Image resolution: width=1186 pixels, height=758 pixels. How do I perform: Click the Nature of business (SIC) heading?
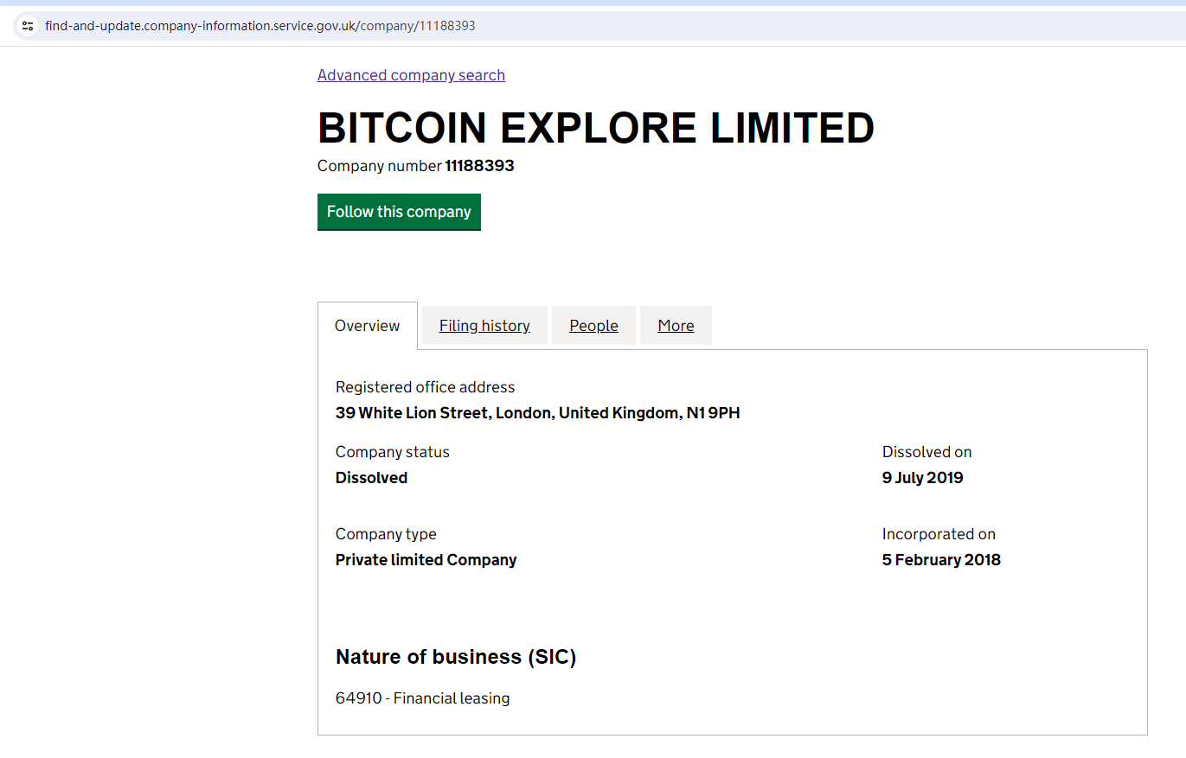point(456,657)
